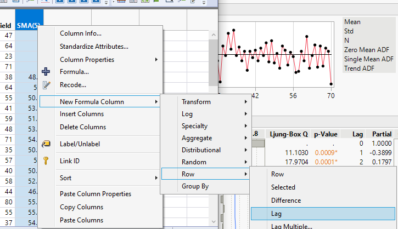The height and width of the screenshot is (229, 398).
Task: Select the cell with value 80
Action: pyautogui.click(x=7, y=202)
